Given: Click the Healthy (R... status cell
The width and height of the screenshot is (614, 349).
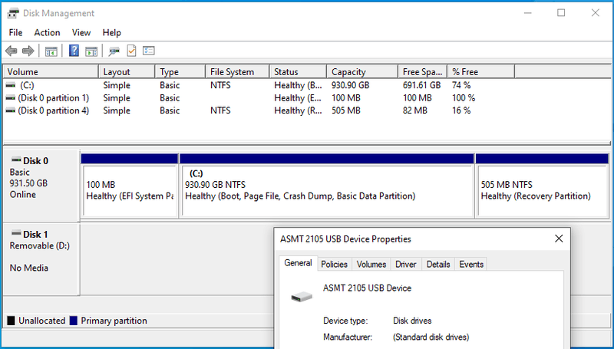Looking at the screenshot, I should pos(298,110).
